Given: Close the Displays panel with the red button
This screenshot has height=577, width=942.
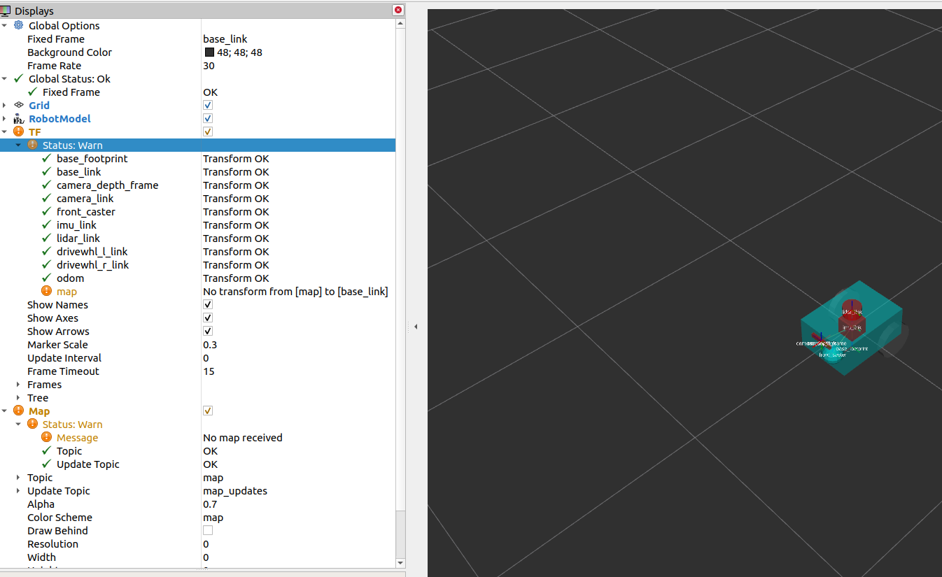Looking at the screenshot, I should point(398,10).
